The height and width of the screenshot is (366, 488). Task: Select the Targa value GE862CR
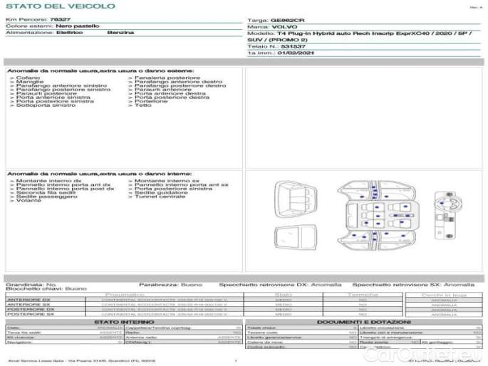(x=288, y=20)
